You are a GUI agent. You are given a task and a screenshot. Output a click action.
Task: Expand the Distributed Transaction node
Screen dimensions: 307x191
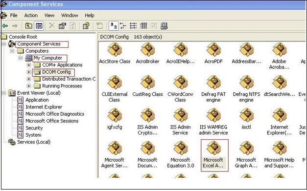29,79
